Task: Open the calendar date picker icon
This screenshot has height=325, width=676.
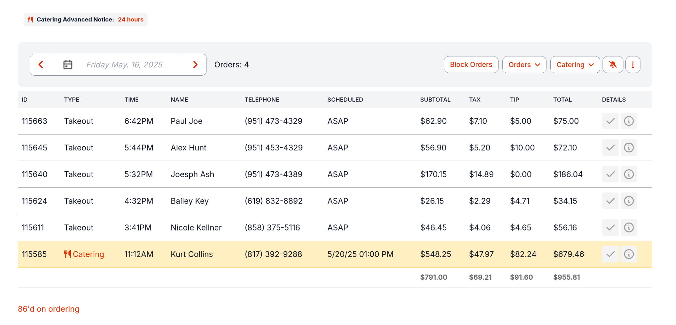Action: [68, 64]
